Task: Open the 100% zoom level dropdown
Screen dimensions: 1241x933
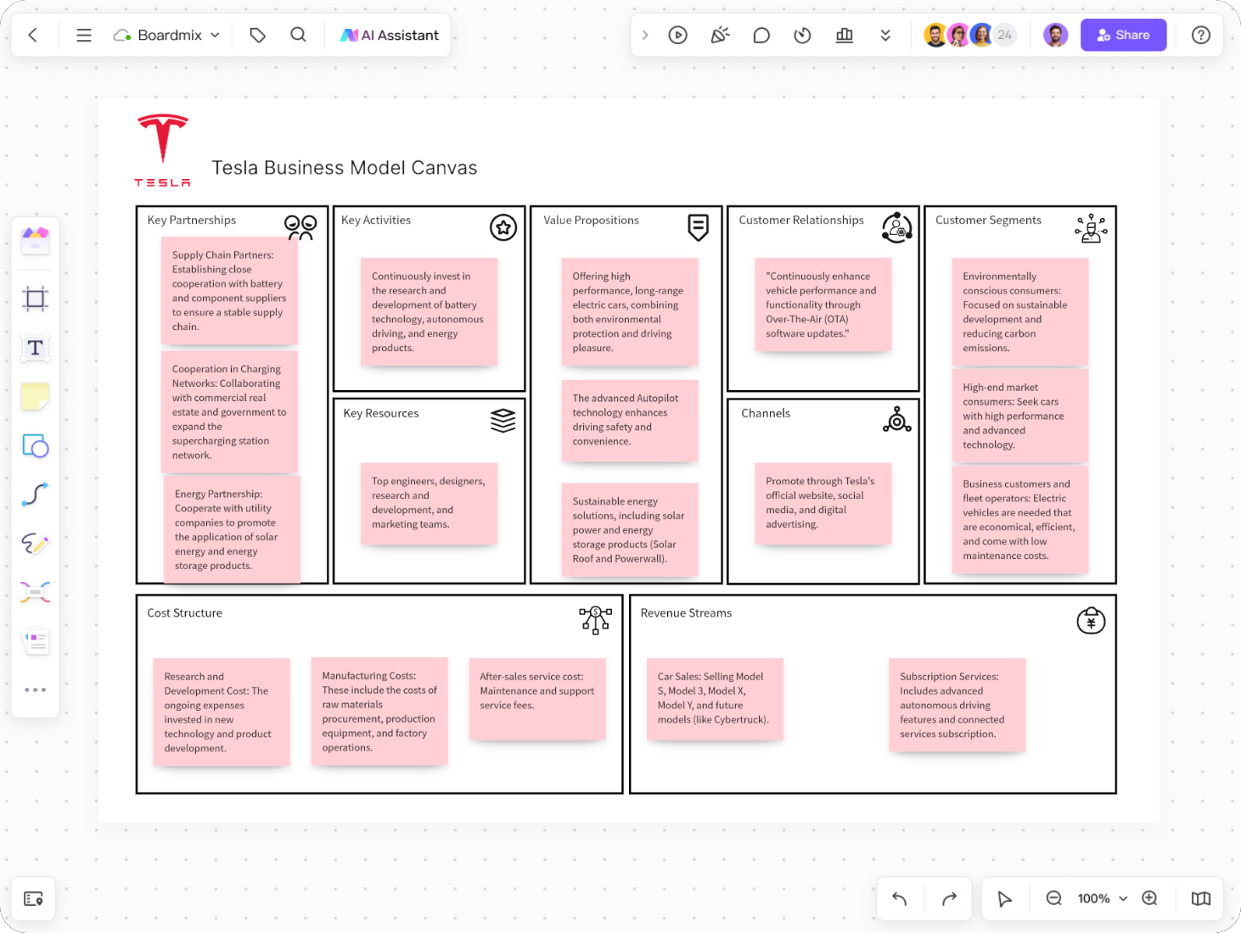Action: [x=1102, y=898]
